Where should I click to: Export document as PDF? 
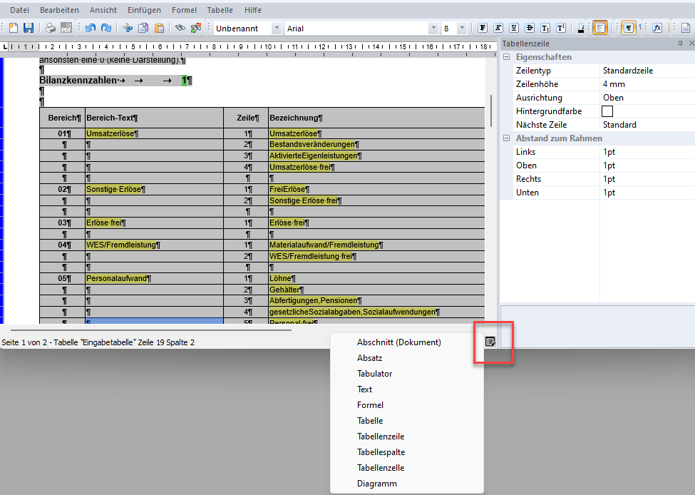tap(66, 28)
